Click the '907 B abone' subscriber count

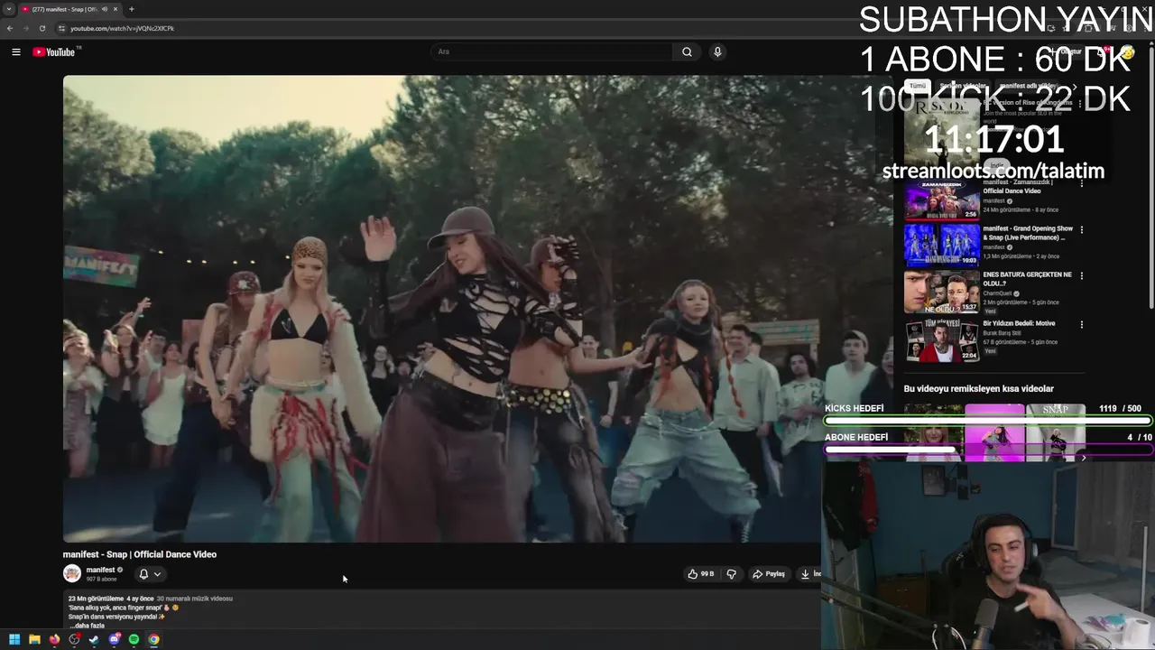pyautogui.click(x=102, y=579)
